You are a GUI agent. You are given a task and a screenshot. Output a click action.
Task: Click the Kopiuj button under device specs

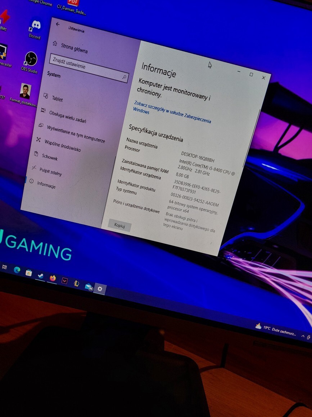tap(119, 225)
